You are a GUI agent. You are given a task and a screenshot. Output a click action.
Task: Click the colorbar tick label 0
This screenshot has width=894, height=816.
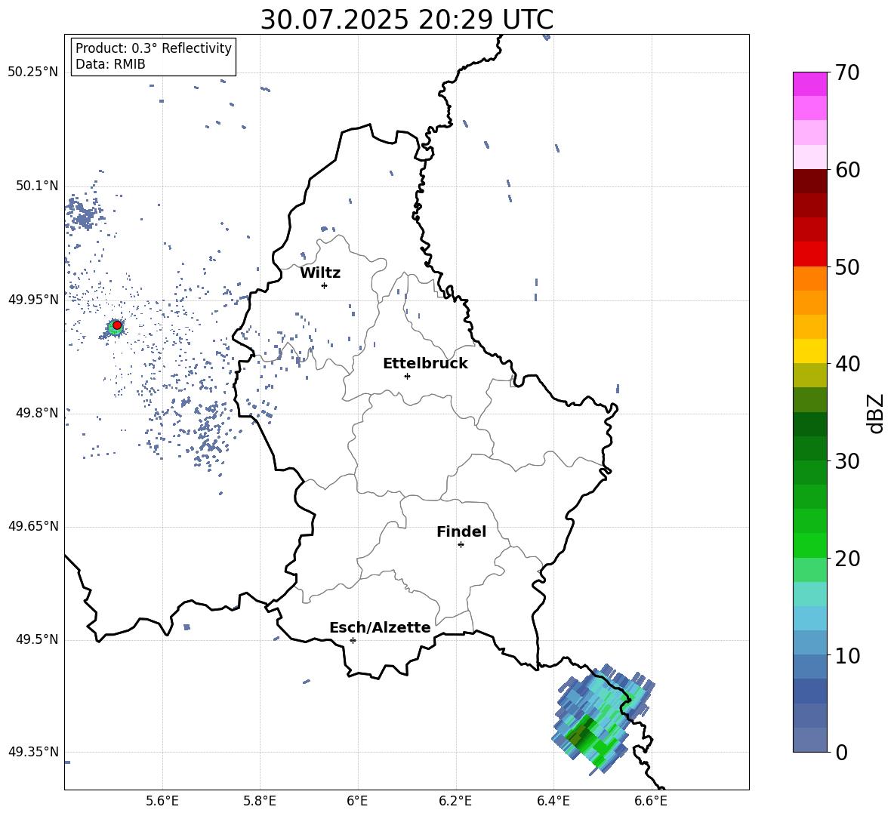(842, 753)
